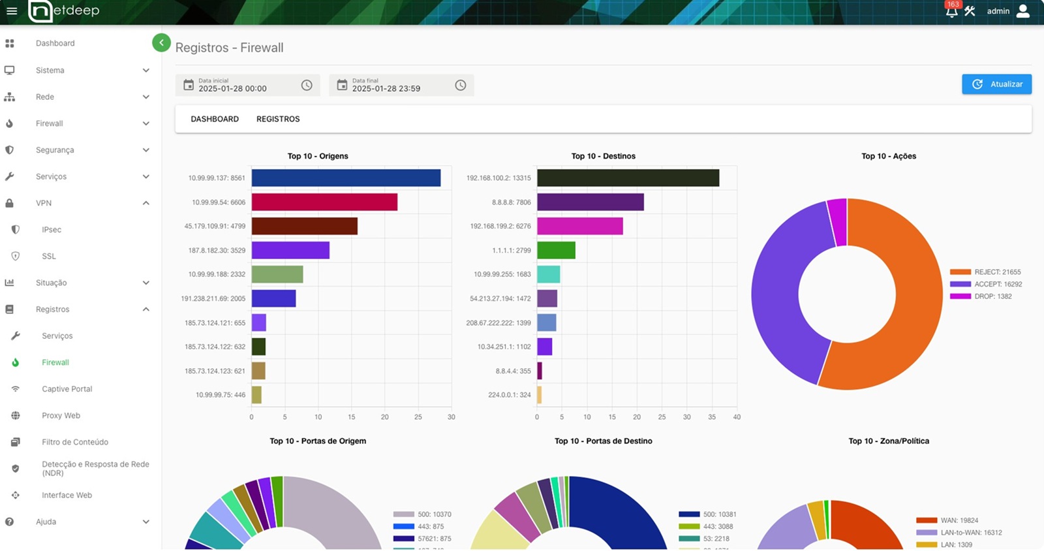The height and width of the screenshot is (551, 1044).
Task: Click the Interface Web icon
Action: [16, 496]
